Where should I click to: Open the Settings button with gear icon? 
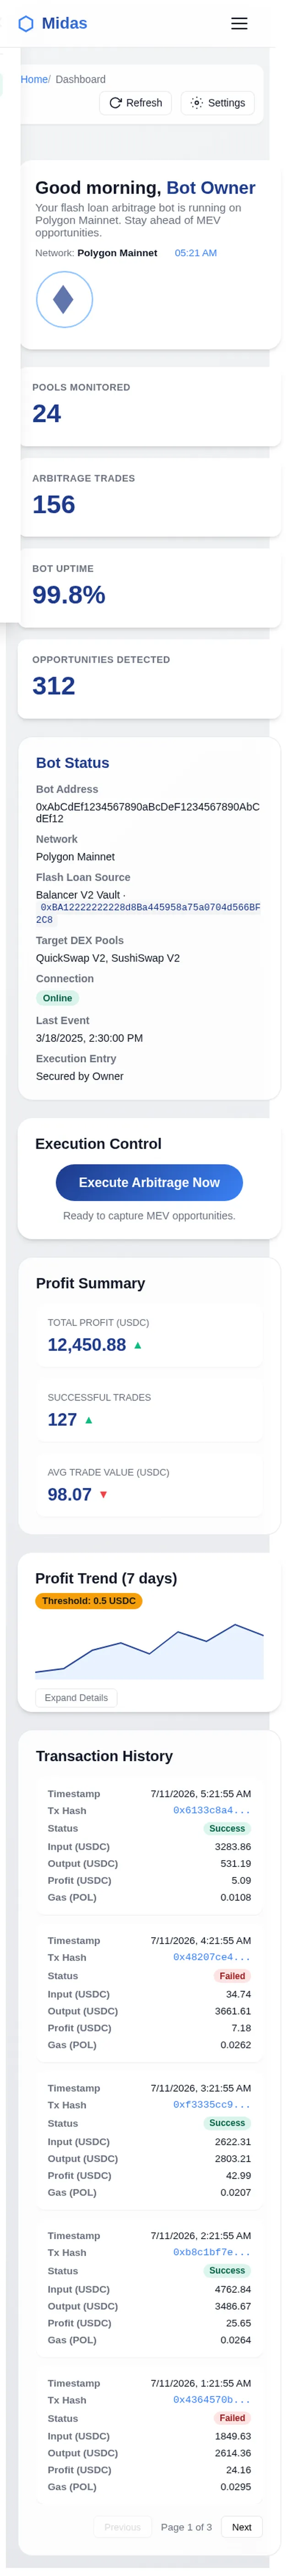pos(217,103)
